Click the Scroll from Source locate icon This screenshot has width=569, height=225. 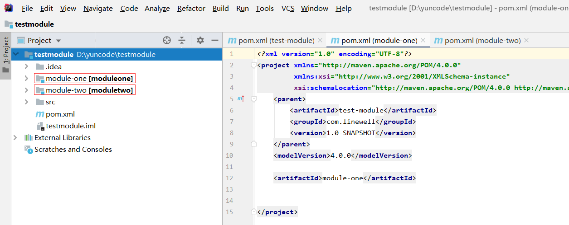tap(167, 40)
